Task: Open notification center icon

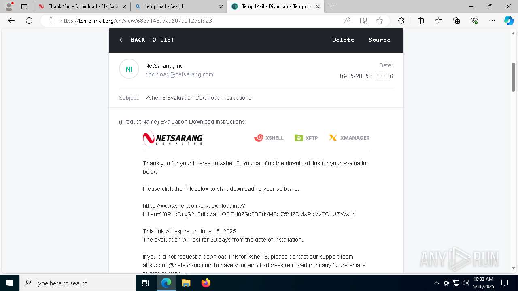Action: point(505,283)
